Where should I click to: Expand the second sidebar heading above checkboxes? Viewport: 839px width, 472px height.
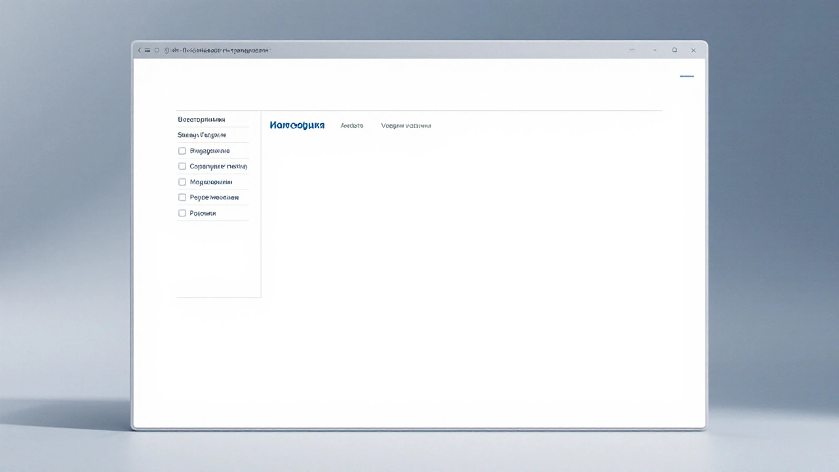pos(202,135)
